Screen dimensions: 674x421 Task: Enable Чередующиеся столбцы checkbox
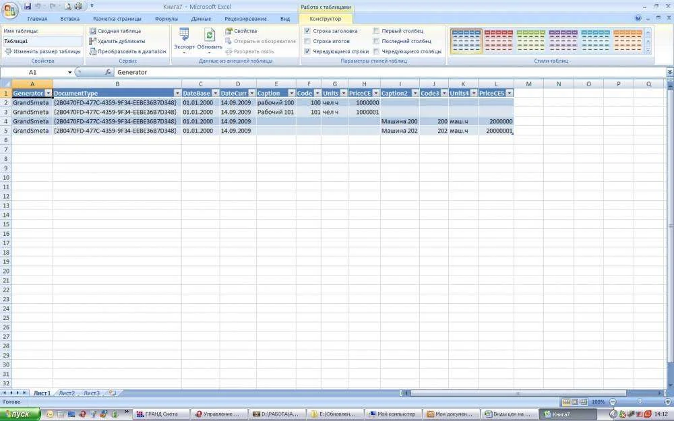376,52
